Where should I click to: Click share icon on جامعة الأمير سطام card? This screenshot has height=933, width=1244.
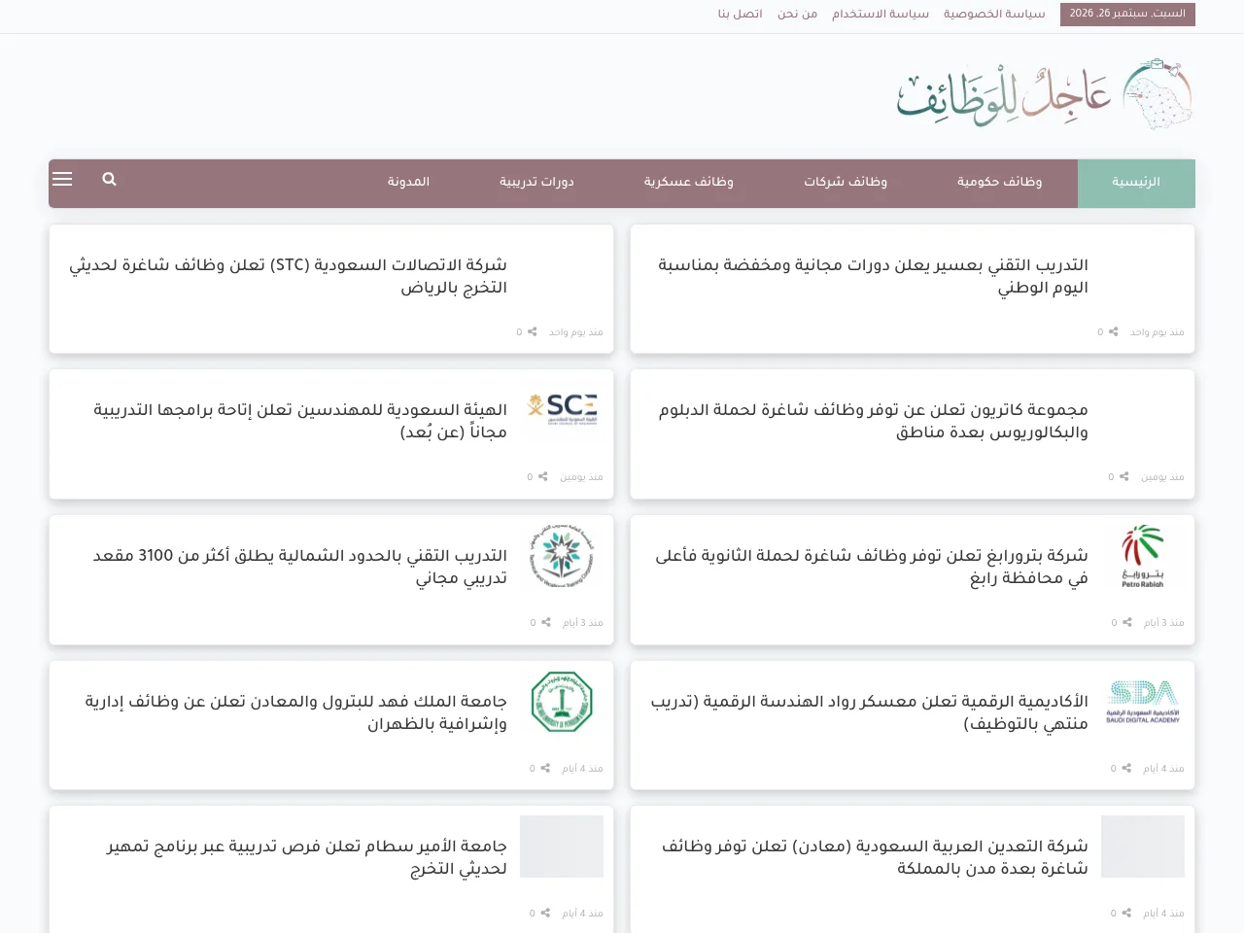click(545, 913)
